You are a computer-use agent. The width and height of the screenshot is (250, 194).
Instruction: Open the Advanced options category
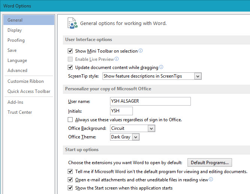point(29,71)
